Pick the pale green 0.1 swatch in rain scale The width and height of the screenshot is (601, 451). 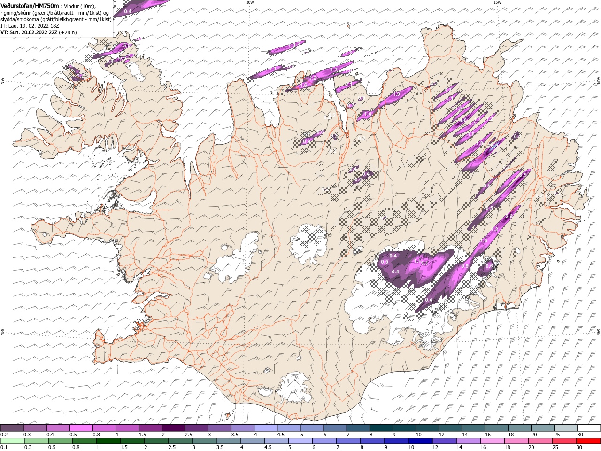(12, 441)
